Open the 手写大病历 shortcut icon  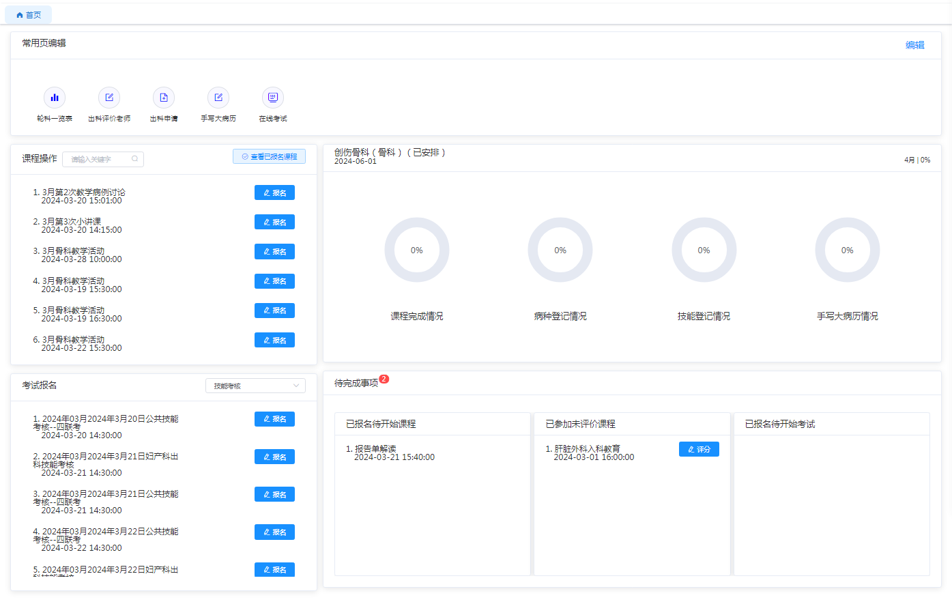click(218, 98)
